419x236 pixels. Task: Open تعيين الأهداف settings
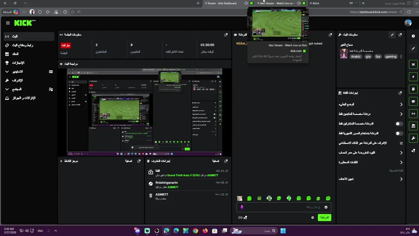371,179
